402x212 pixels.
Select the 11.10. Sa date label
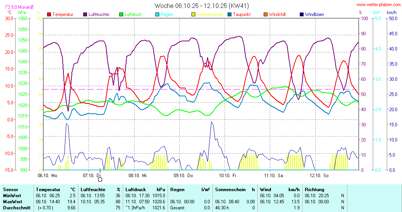coord(273,175)
